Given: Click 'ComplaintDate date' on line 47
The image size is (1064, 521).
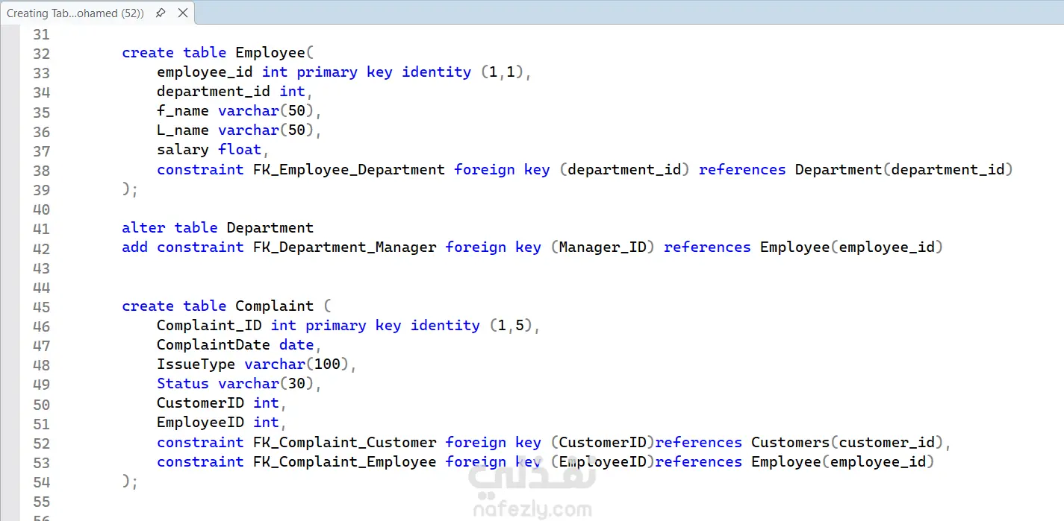Looking at the screenshot, I should (235, 345).
